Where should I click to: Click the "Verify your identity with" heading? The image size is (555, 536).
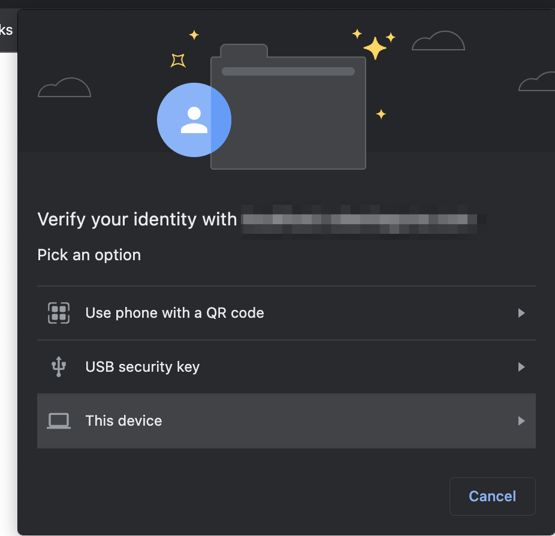137,219
